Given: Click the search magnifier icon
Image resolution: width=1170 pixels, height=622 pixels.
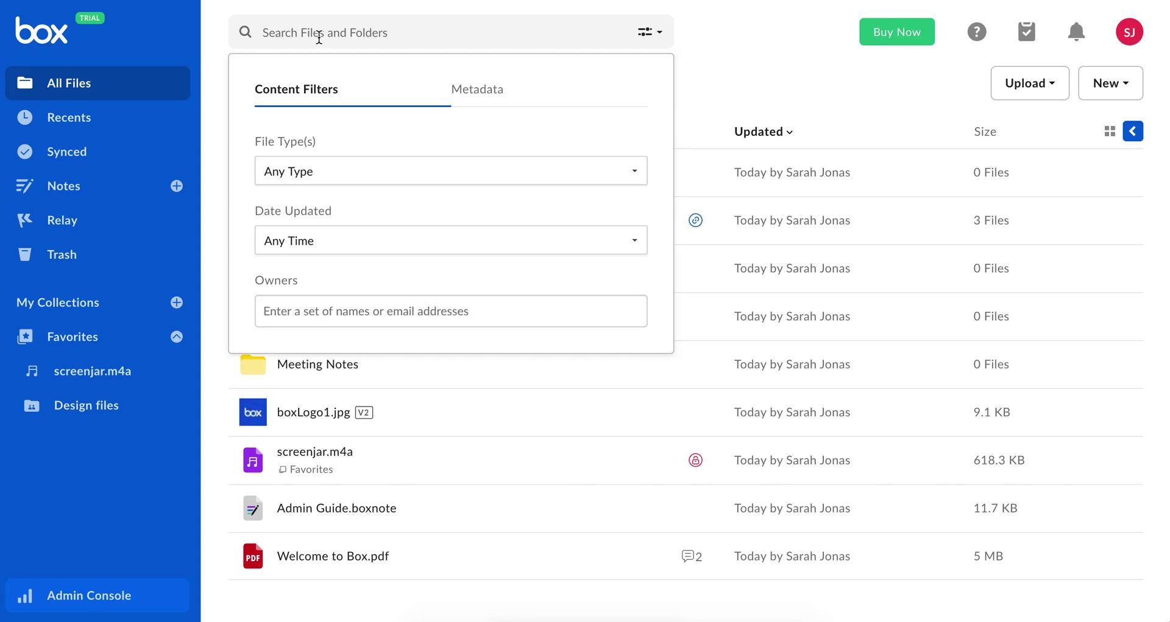Looking at the screenshot, I should (245, 32).
